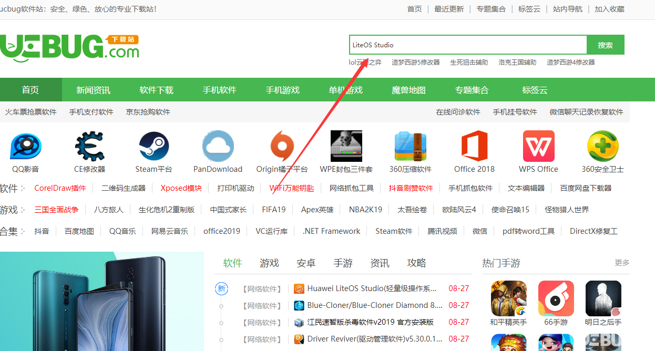655x351 pixels.
Task: Click the Blue-Cloner row icon
Action: [x=299, y=305]
